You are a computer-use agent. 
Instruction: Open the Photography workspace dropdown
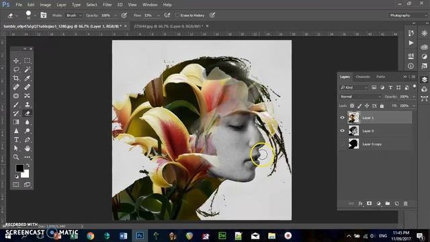(408, 15)
